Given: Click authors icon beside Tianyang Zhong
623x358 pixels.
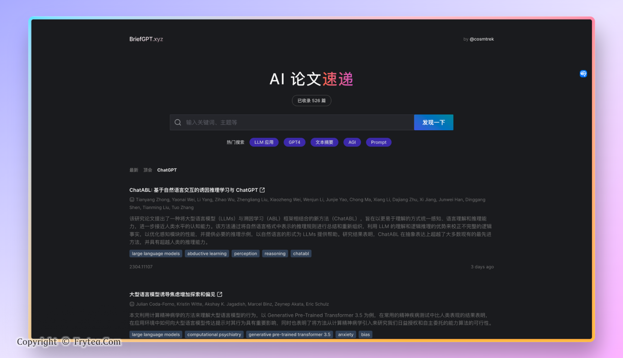Looking at the screenshot, I should [132, 200].
